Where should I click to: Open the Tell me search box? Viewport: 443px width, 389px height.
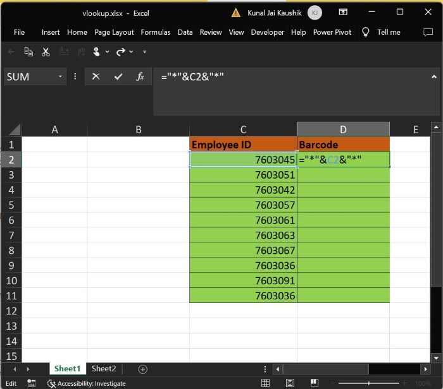(x=388, y=32)
